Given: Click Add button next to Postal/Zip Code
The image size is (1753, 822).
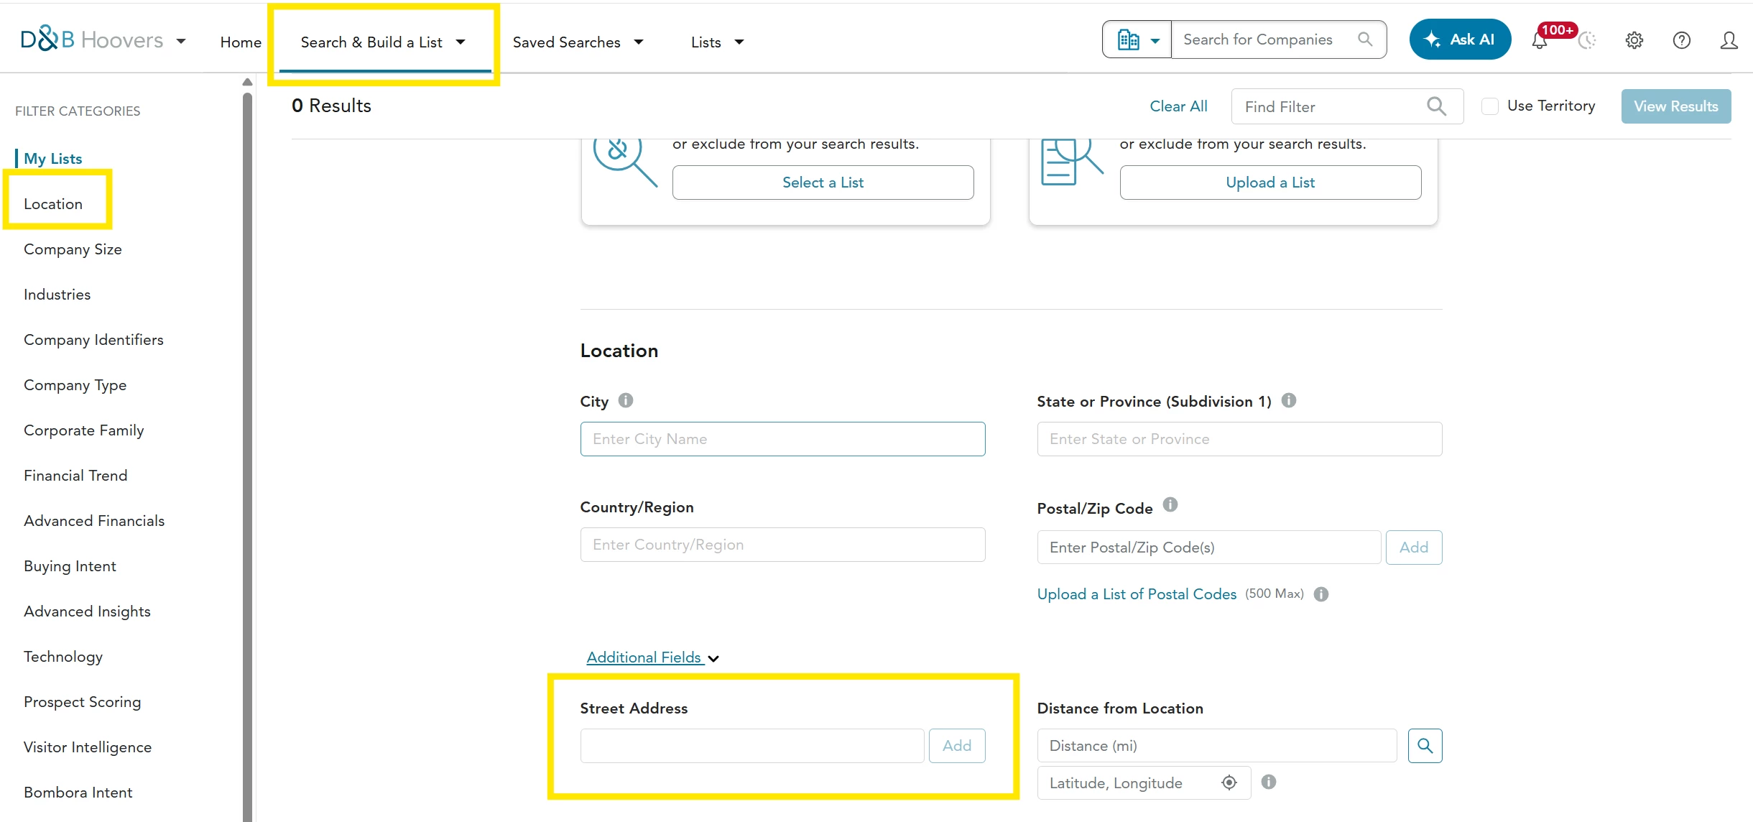Looking at the screenshot, I should pos(1414,548).
